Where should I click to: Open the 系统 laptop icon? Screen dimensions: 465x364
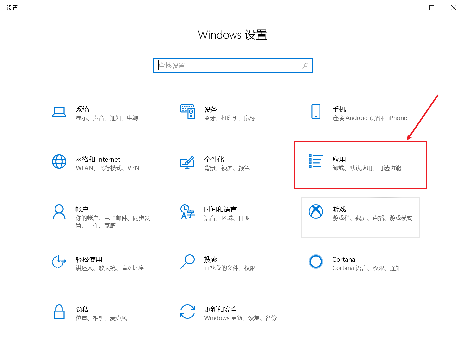click(59, 112)
